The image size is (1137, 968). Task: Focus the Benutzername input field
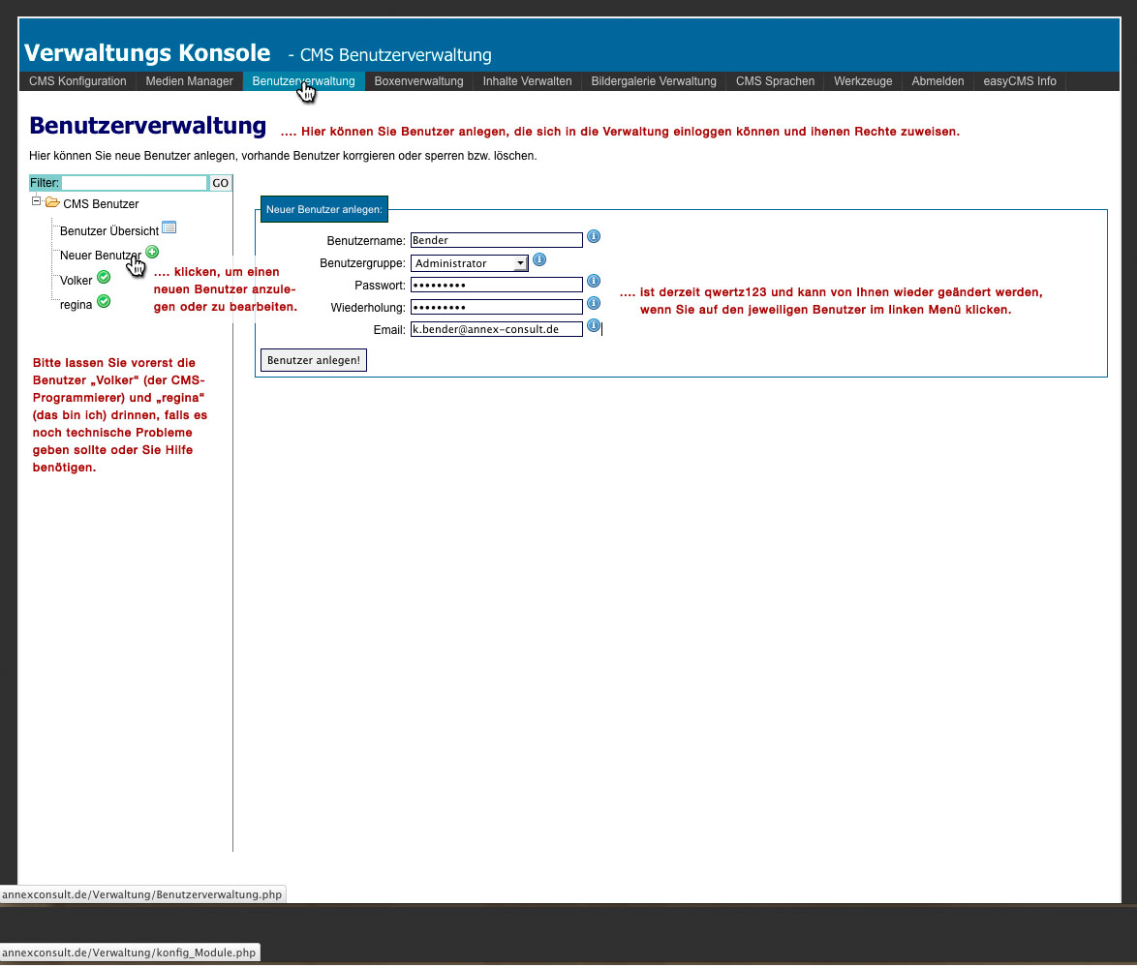click(x=496, y=240)
